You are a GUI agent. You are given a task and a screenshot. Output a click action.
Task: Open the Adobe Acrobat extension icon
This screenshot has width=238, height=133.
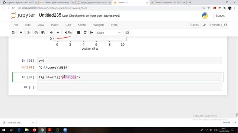215,8
